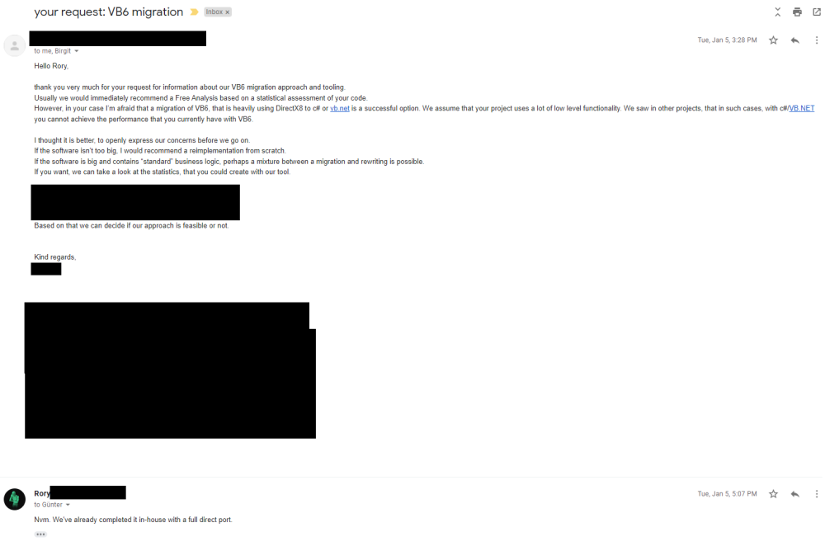This screenshot has height=546, width=825.
Task: Click the first sender's avatar
Action: (x=15, y=45)
